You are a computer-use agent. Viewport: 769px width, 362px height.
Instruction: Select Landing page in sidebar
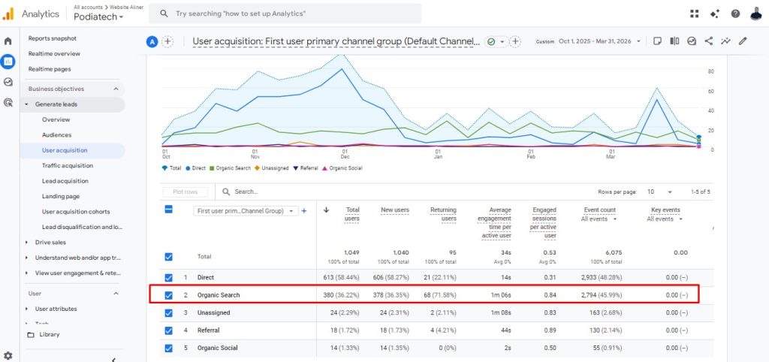coord(60,196)
